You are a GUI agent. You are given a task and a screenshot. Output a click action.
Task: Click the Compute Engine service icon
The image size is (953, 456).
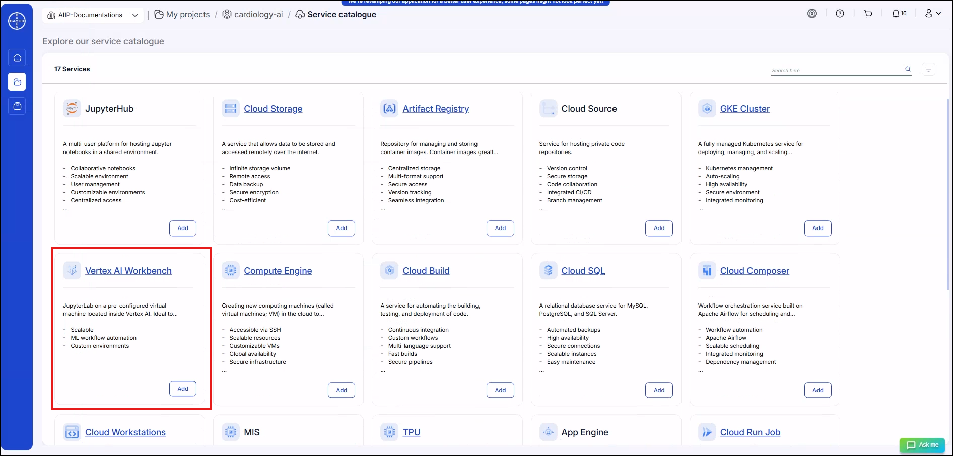(231, 270)
